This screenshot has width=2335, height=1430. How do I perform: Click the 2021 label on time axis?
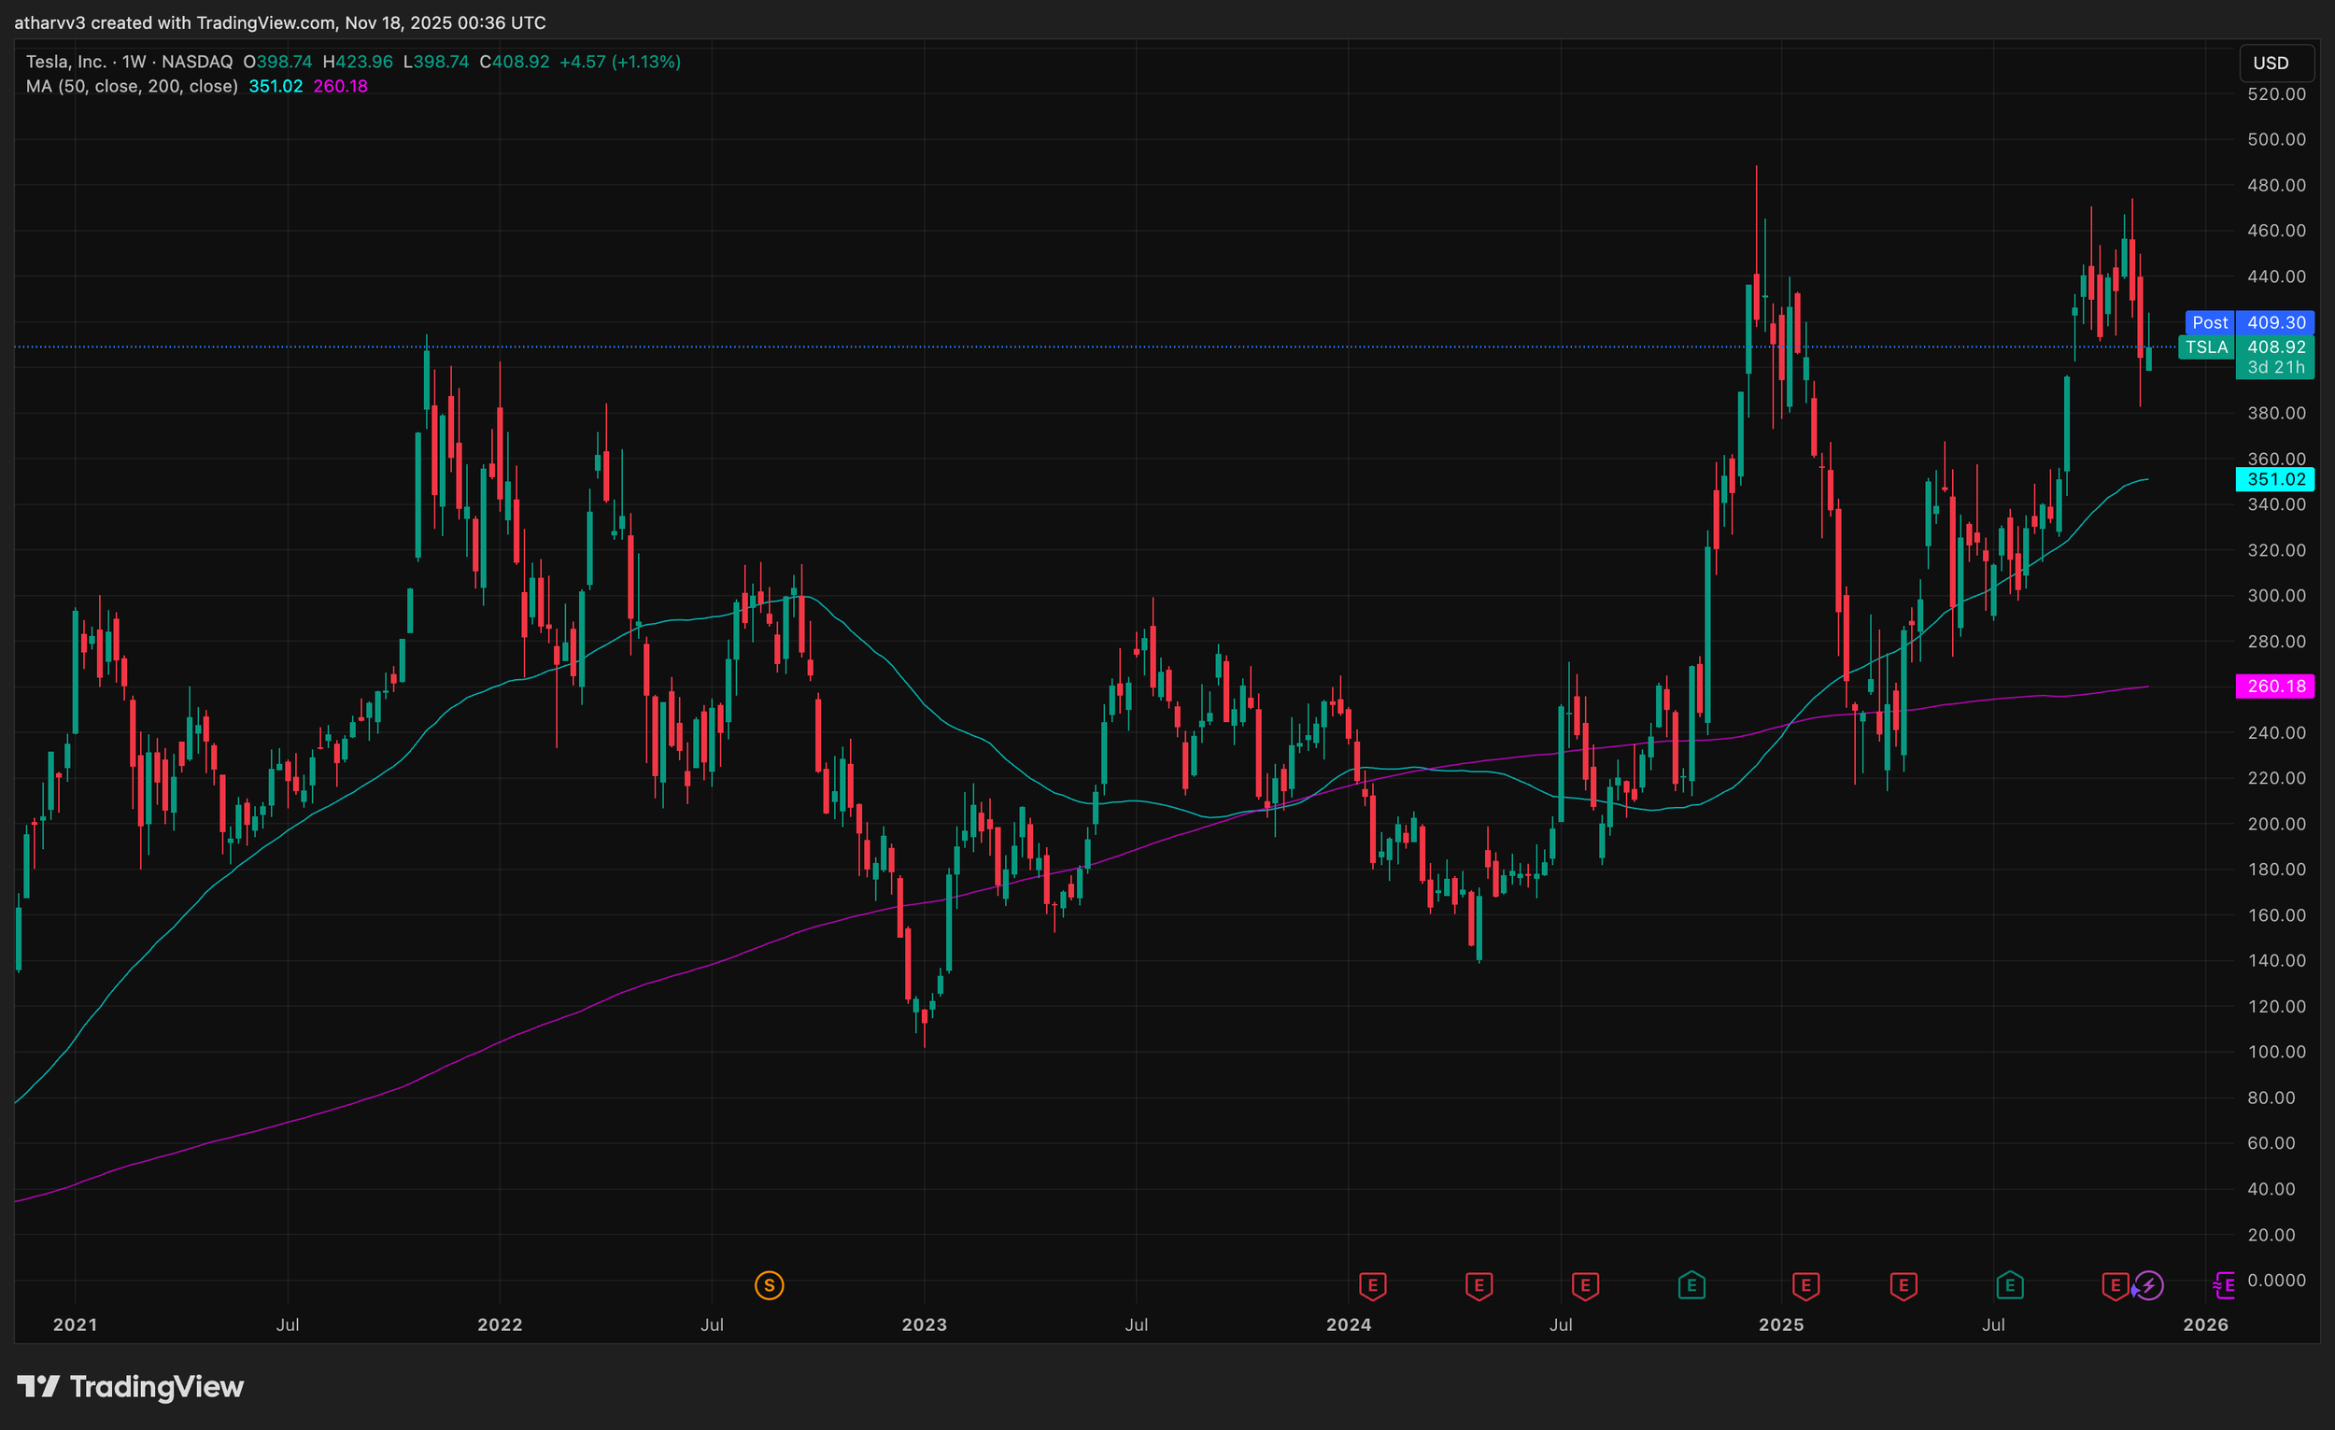(75, 1324)
